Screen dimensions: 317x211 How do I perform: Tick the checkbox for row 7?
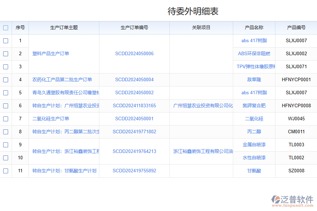coord(6,119)
